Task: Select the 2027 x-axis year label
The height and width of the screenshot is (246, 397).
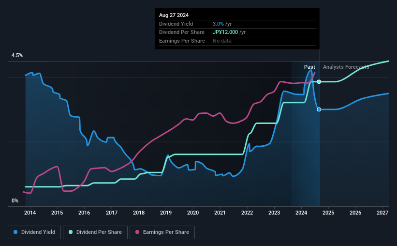Action: coord(382,213)
